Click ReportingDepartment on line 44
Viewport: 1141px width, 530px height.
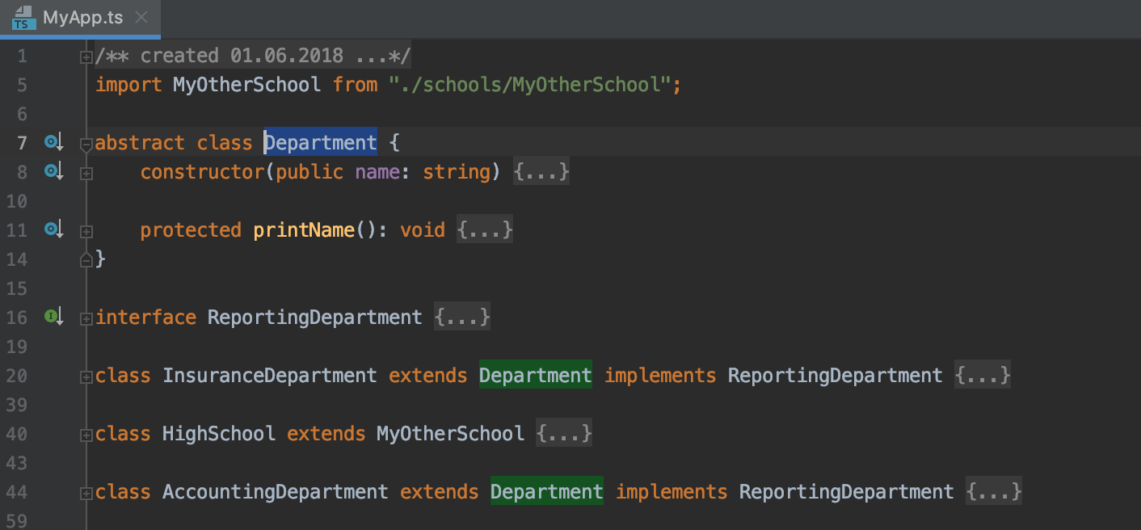(847, 492)
